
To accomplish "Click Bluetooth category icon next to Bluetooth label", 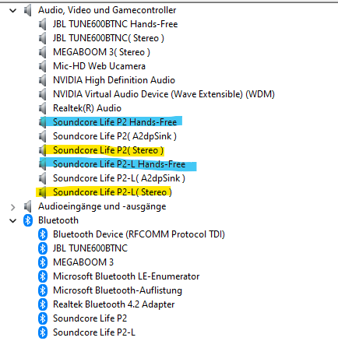I will point(28,220).
